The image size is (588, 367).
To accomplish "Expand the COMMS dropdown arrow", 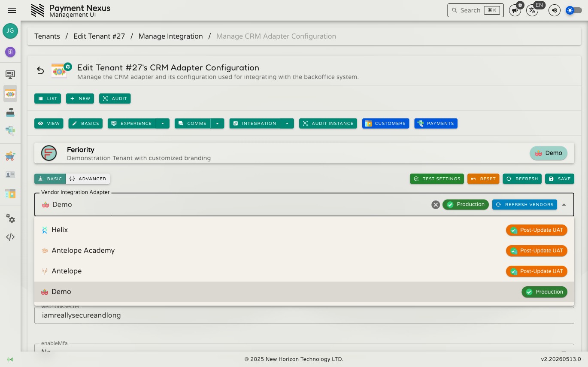I will point(217,123).
